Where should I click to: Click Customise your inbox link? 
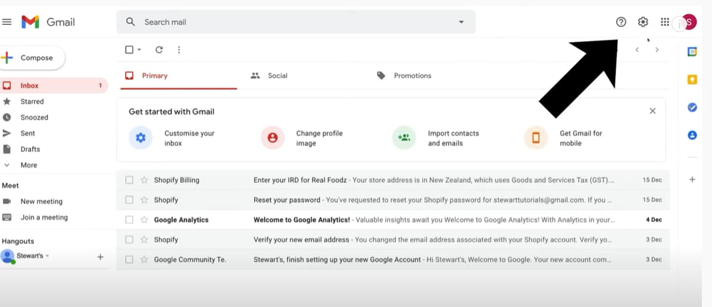click(x=189, y=138)
